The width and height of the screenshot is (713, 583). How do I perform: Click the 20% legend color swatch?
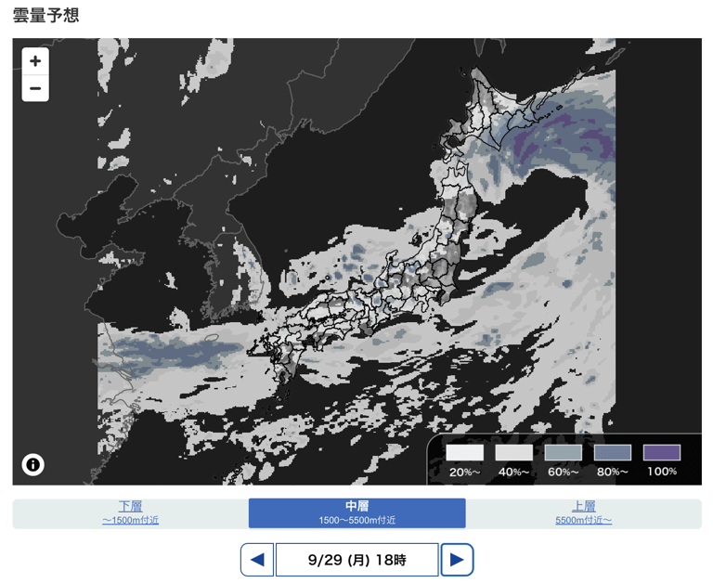[464, 453]
